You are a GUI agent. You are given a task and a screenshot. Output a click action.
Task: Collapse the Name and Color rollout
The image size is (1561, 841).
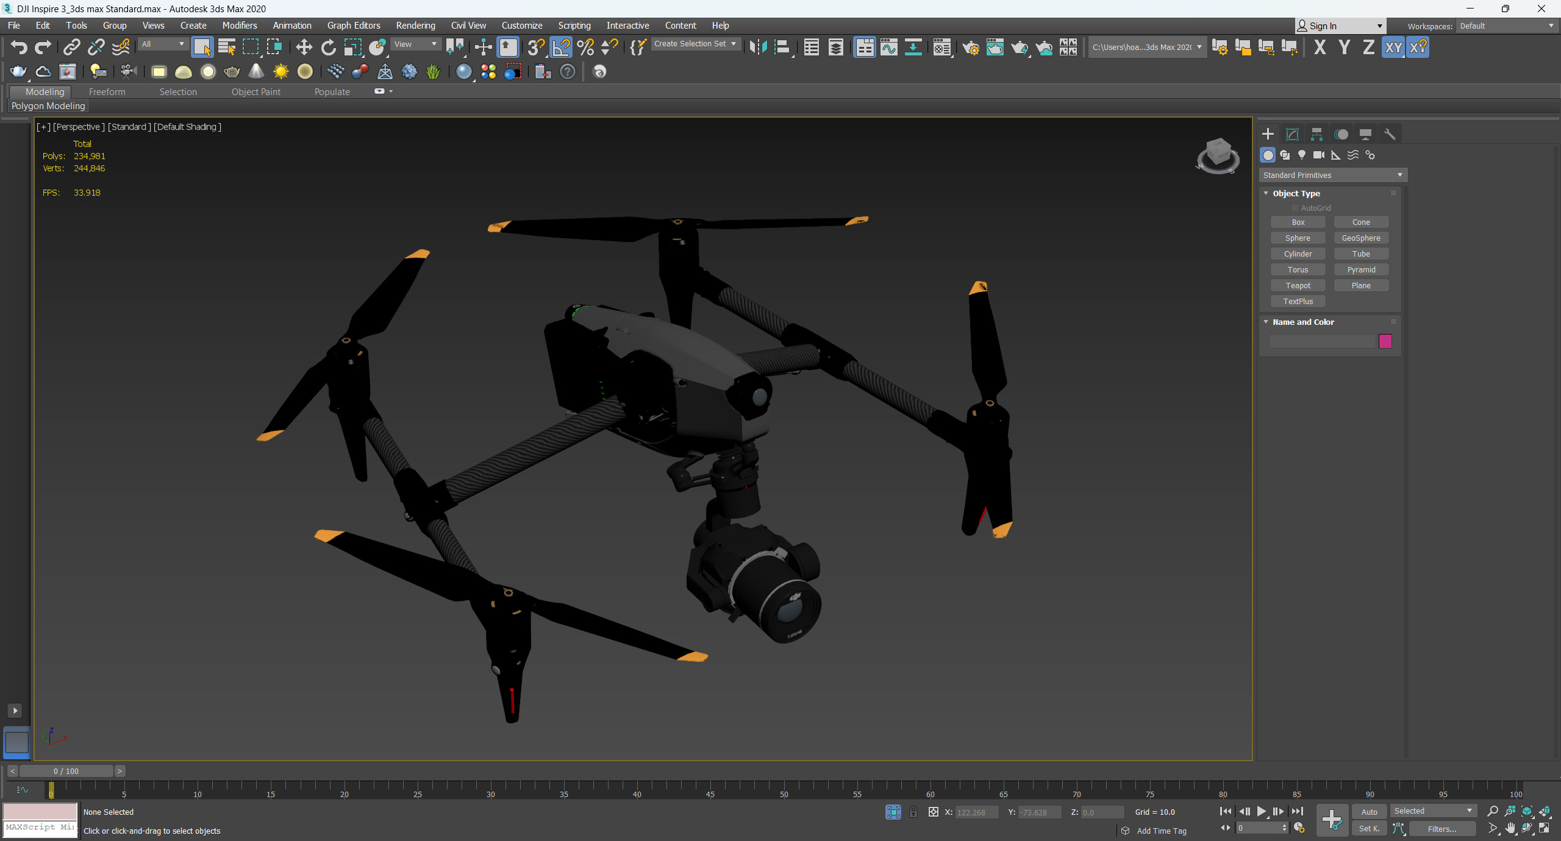coord(1266,322)
